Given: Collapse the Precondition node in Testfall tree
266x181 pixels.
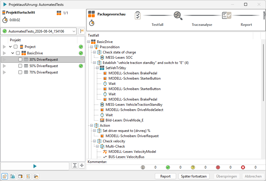Looking at the screenshot, I should [92, 47].
